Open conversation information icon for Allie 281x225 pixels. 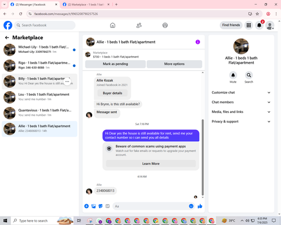click(x=198, y=42)
